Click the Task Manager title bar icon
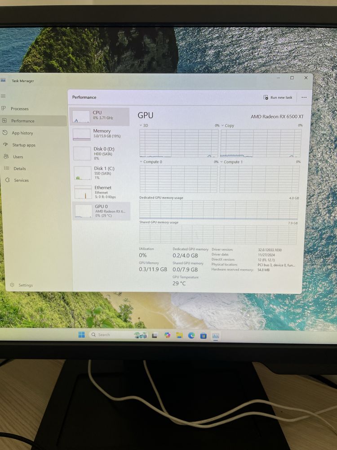 point(3,81)
